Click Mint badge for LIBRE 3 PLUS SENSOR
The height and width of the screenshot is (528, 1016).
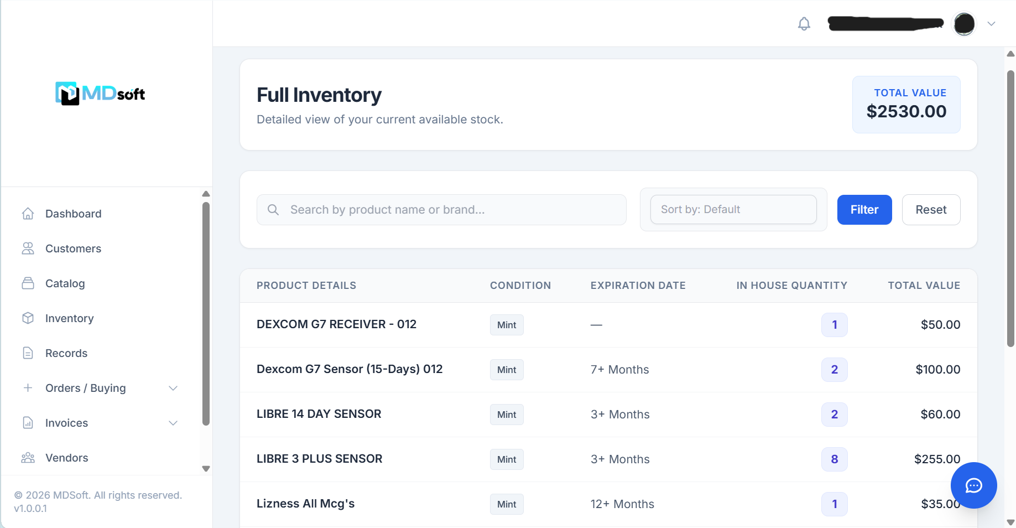click(507, 459)
